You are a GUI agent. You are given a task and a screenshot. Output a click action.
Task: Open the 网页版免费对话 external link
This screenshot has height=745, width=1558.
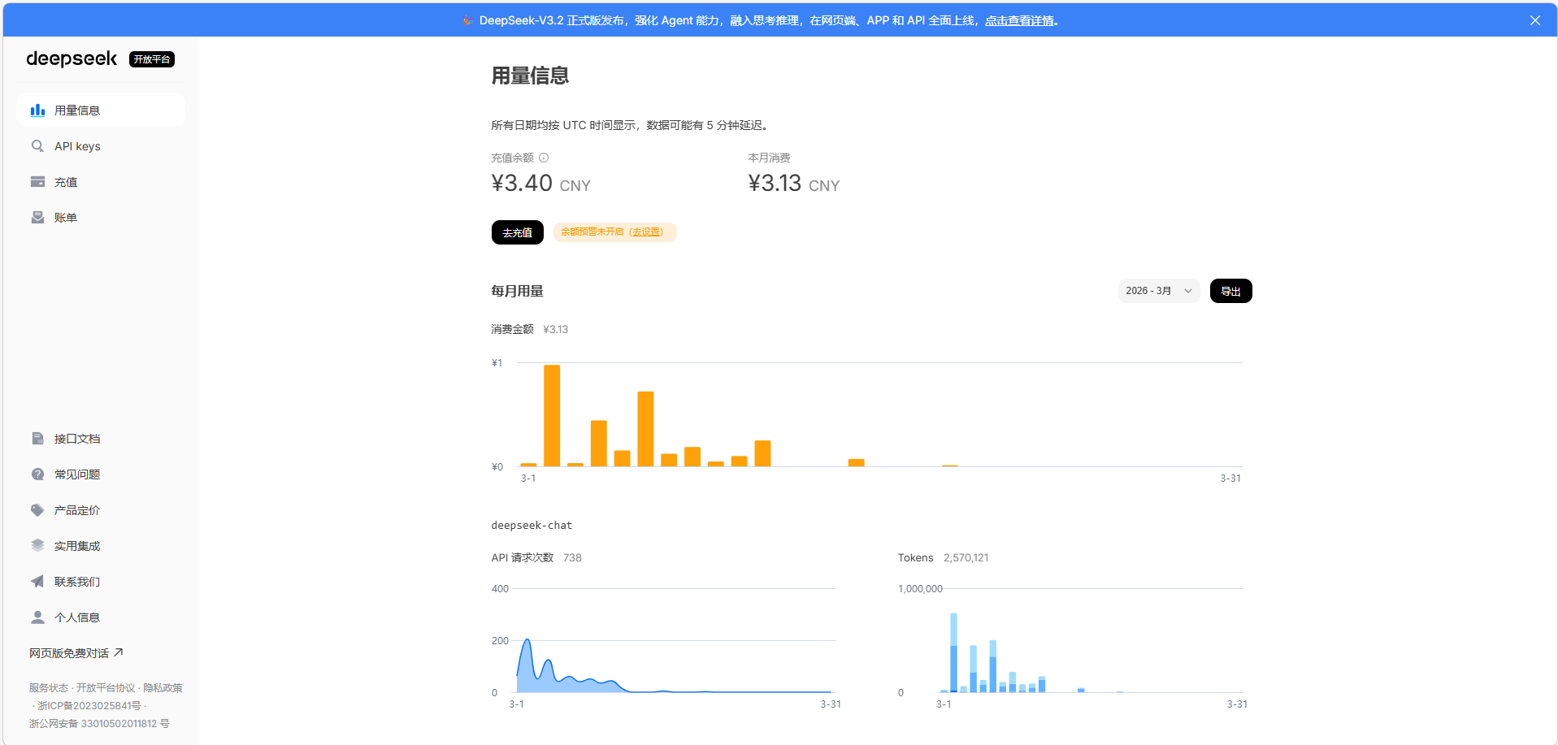coord(76,653)
